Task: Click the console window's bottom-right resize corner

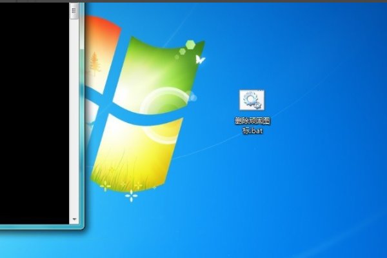Action: point(81,228)
